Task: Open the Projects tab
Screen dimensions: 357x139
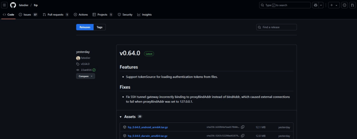Action: coord(103,15)
